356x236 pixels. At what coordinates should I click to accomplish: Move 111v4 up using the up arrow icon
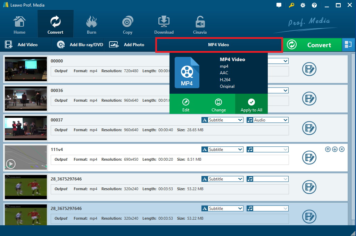pyautogui.click(x=328, y=149)
